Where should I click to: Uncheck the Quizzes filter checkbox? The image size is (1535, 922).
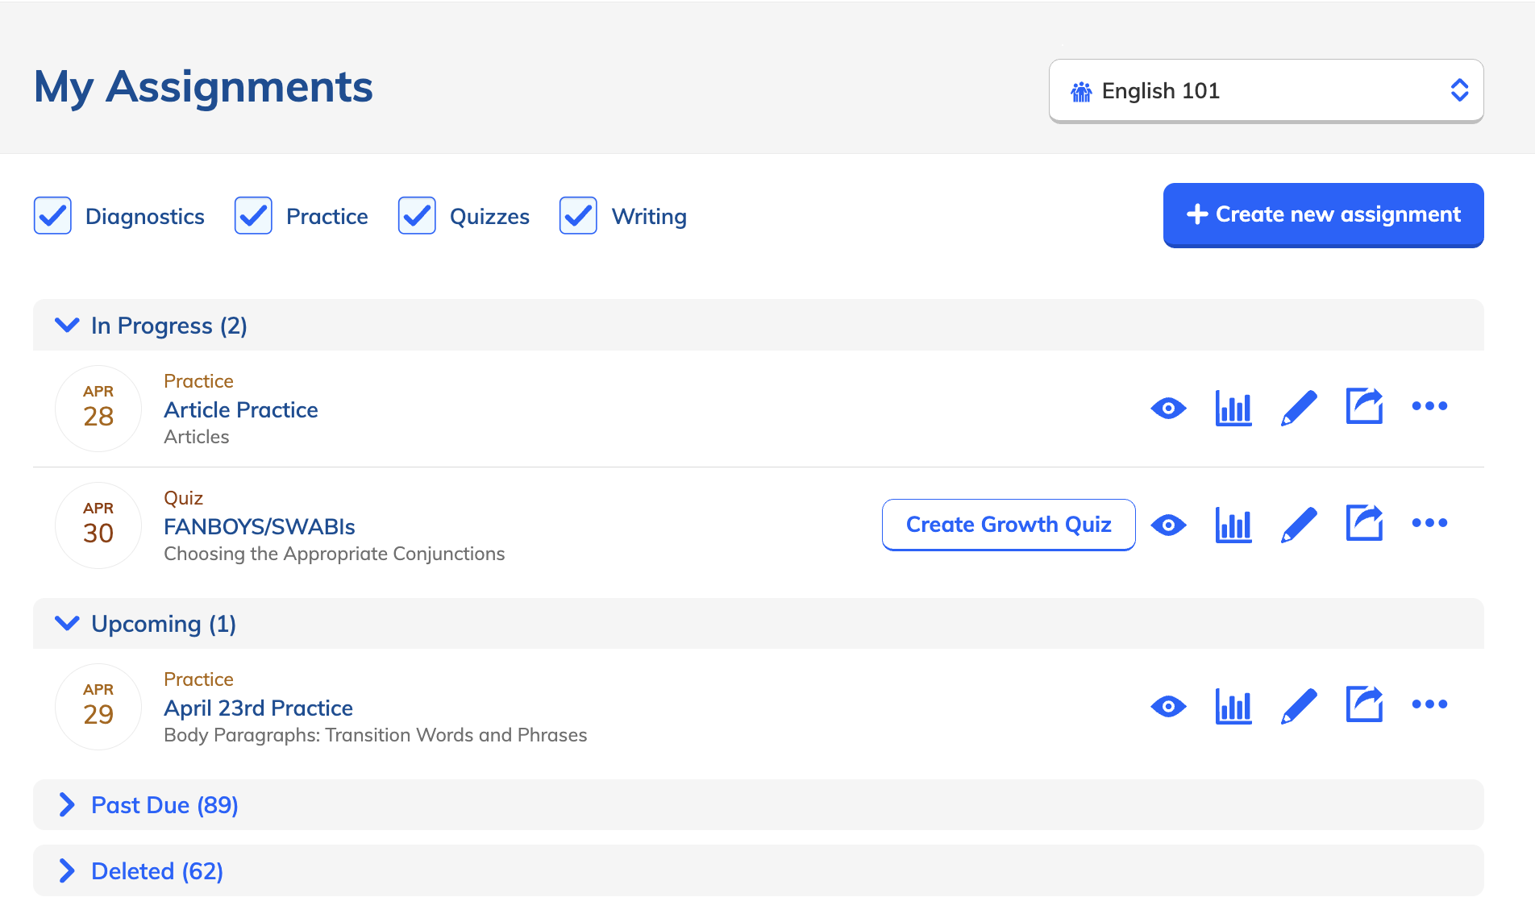(x=417, y=215)
